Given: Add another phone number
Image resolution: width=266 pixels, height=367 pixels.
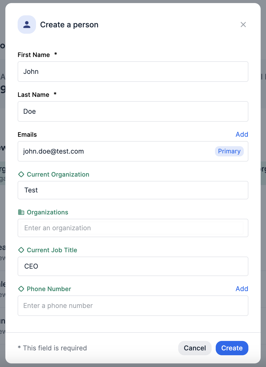Looking at the screenshot, I should (242, 289).
